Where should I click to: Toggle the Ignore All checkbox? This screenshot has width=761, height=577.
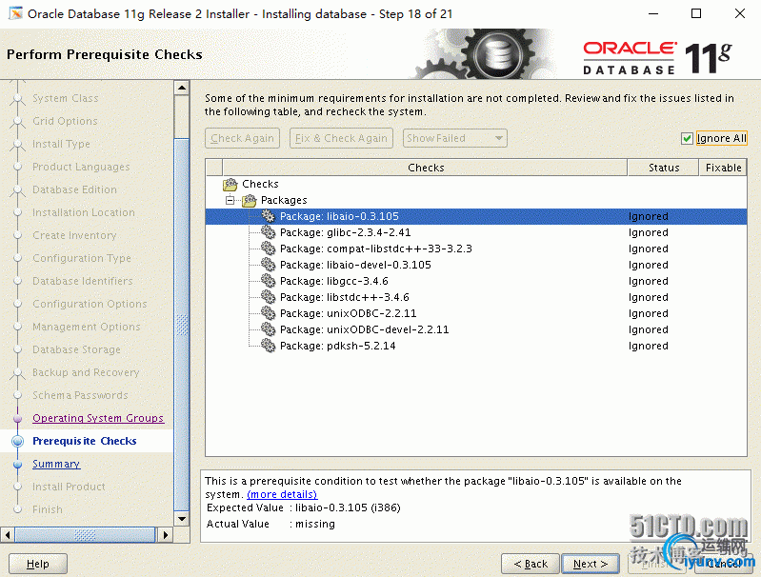[687, 139]
